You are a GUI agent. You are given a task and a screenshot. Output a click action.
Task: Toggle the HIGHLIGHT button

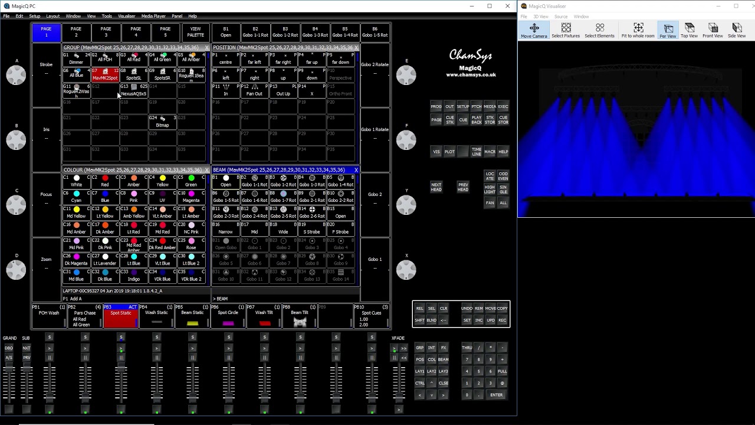(490, 189)
